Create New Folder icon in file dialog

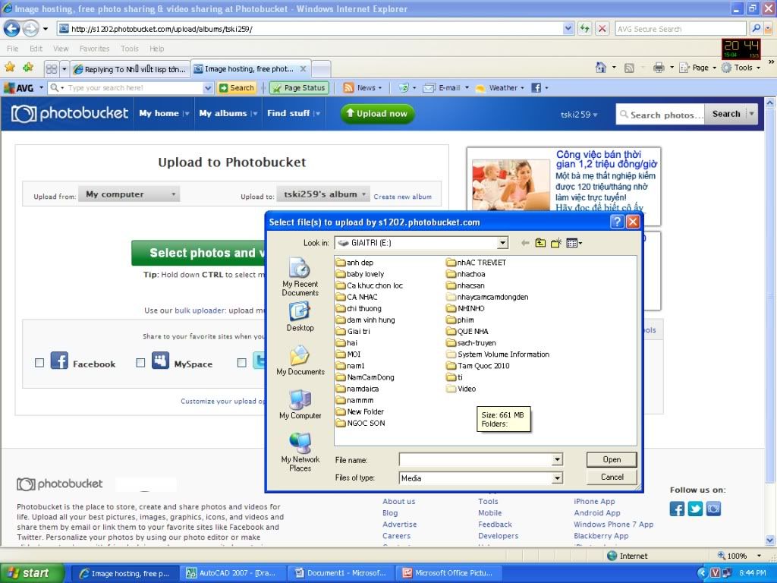pos(556,243)
